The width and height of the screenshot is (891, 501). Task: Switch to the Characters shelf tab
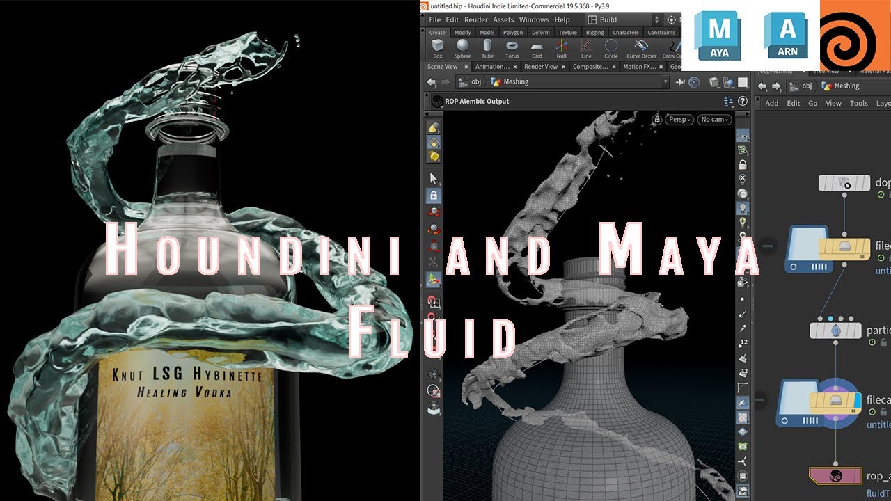[x=626, y=33]
